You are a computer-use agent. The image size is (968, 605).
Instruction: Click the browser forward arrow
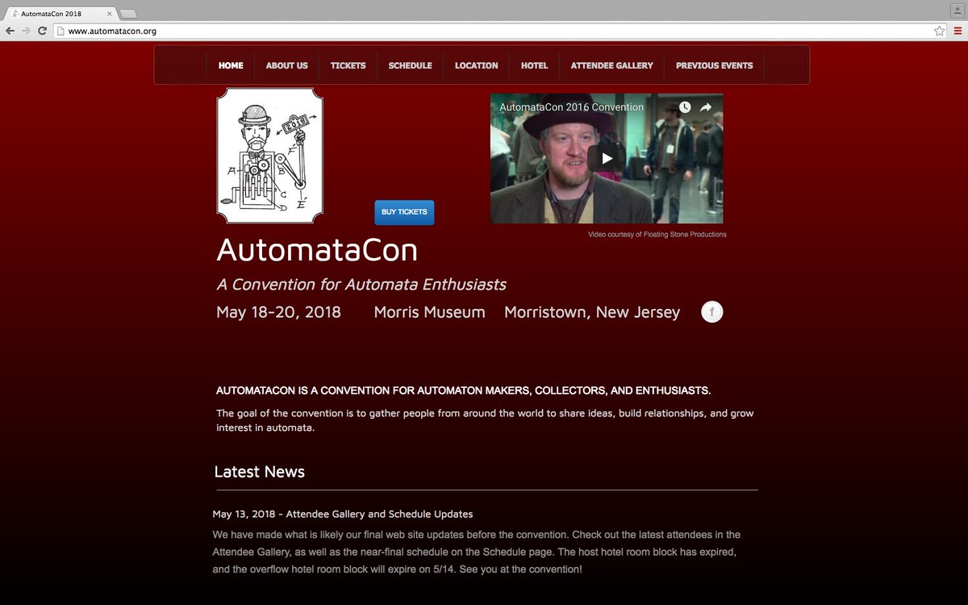[26, 31]
